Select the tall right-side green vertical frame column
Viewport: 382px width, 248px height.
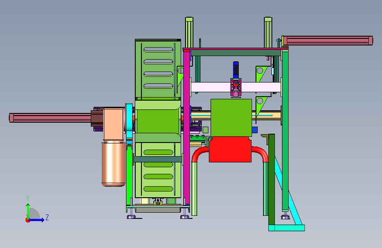pyautogui.click(x=285, y=130)
